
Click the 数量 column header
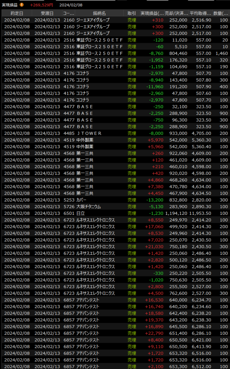pyautogui.click(x=221, y=13)
